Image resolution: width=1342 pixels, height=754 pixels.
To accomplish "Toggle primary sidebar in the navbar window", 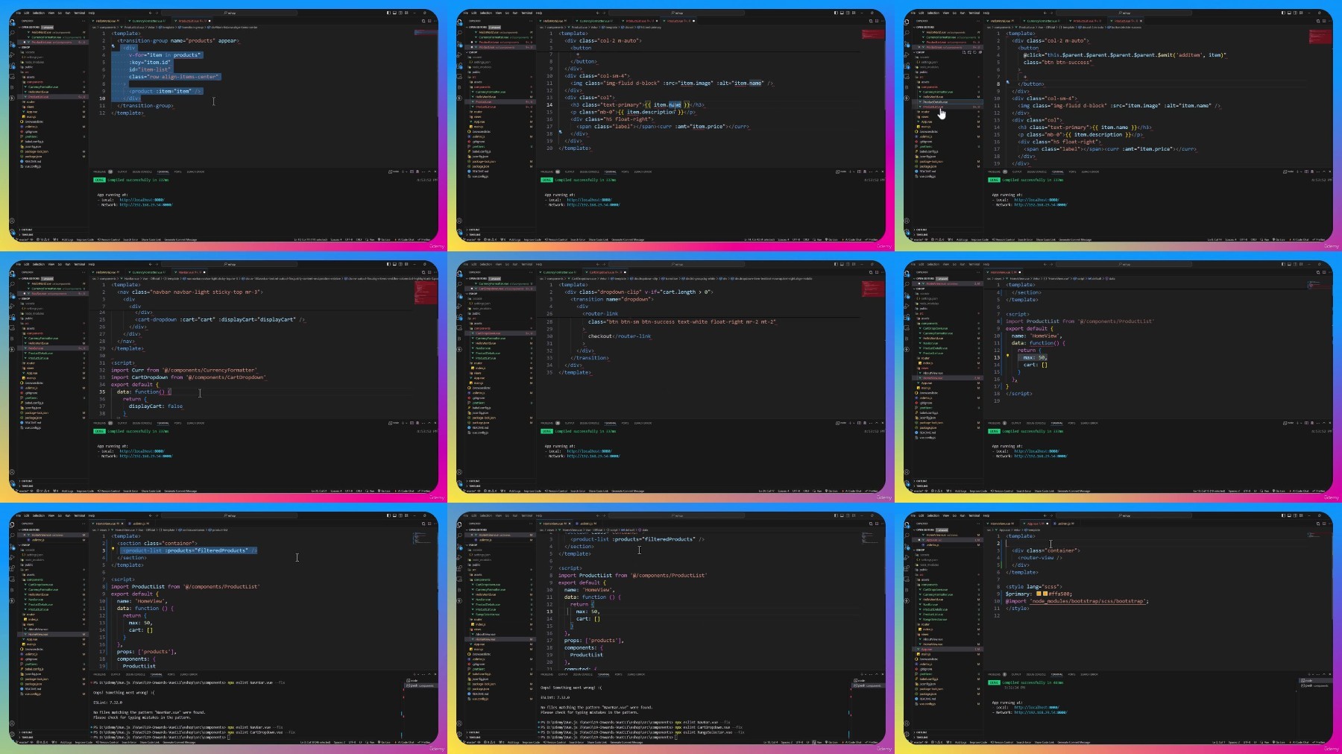I will click(388, 264).
